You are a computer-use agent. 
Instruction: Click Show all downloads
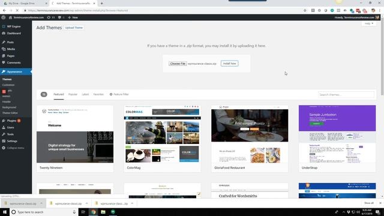click(x=369, y=203)
